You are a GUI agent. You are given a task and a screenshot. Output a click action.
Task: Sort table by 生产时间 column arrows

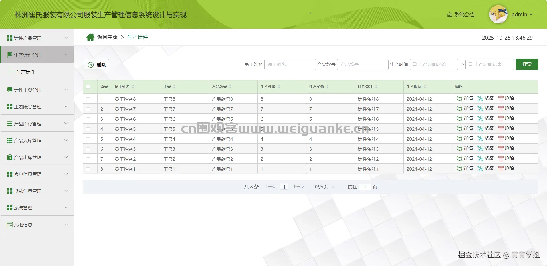425,87
